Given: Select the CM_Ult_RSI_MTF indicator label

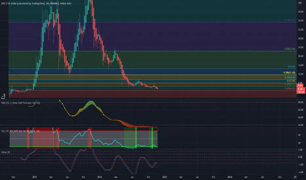Looking at the screenshot, I should pos(20,131).
